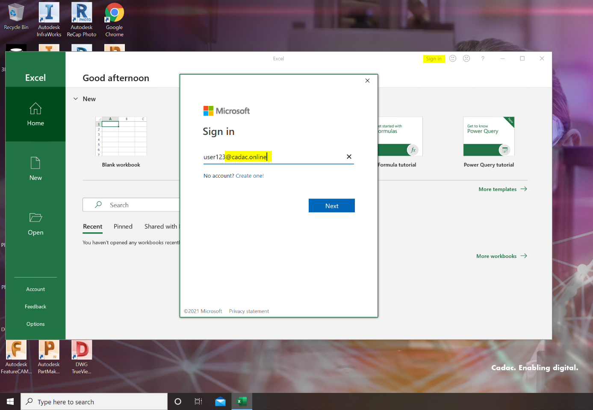Minimize the Excel window
The image size is (593, 410).
pyautogui.click(x=503, y=59)
